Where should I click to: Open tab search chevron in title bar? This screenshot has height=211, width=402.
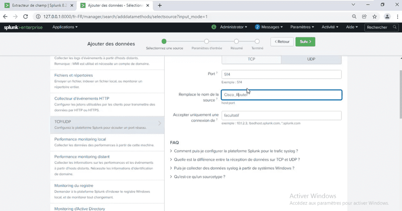pos(353,5)
